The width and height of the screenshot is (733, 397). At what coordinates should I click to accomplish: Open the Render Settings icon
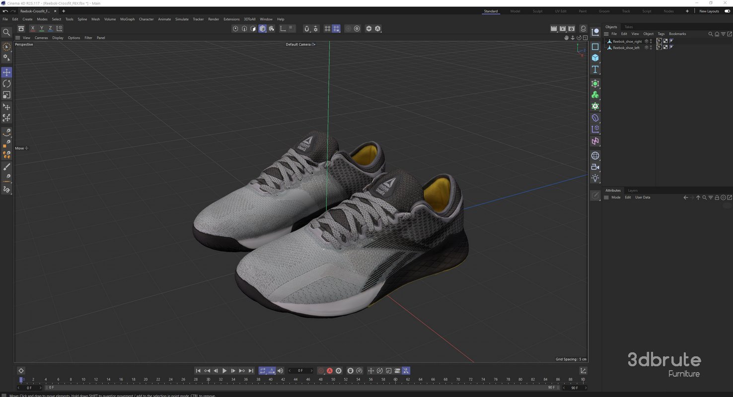point(573,28)
